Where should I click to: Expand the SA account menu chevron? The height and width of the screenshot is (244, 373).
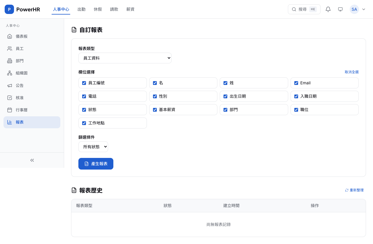[x=364, y=9]
